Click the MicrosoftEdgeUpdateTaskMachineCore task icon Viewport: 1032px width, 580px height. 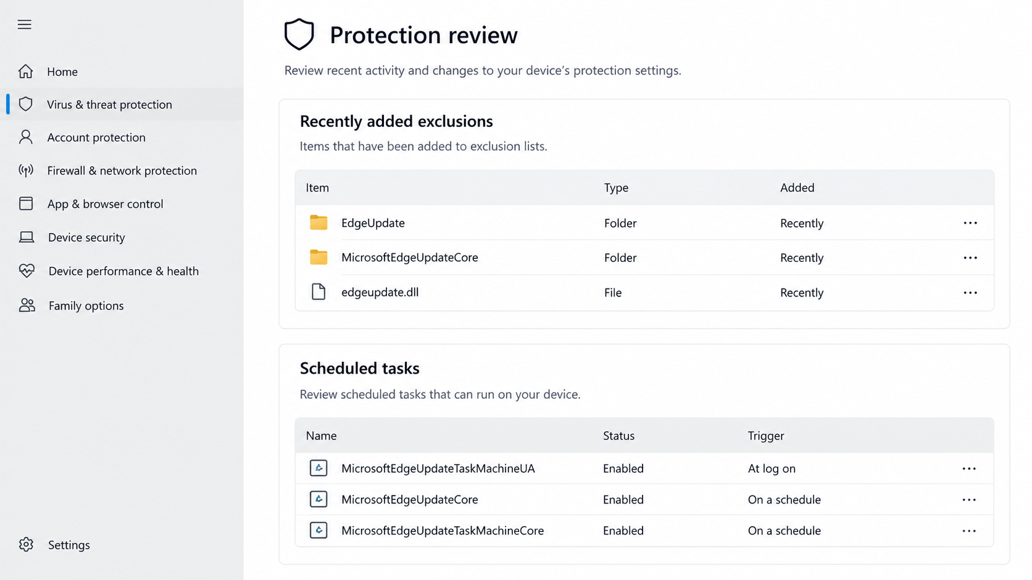[x=318, y=530]
